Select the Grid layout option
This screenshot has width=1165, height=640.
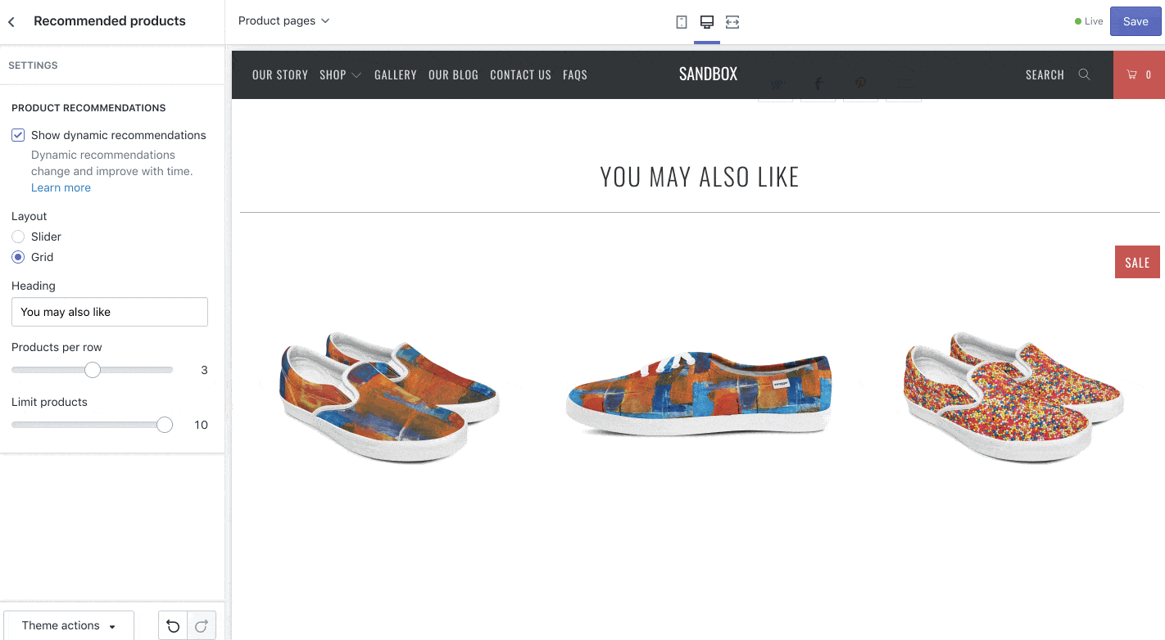pos(18,257)
